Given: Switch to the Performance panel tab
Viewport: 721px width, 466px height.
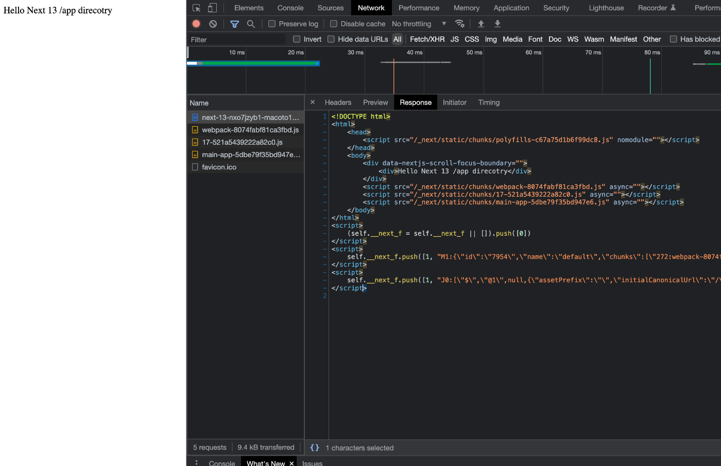Looking at the screenshot, I should [419, 8].
